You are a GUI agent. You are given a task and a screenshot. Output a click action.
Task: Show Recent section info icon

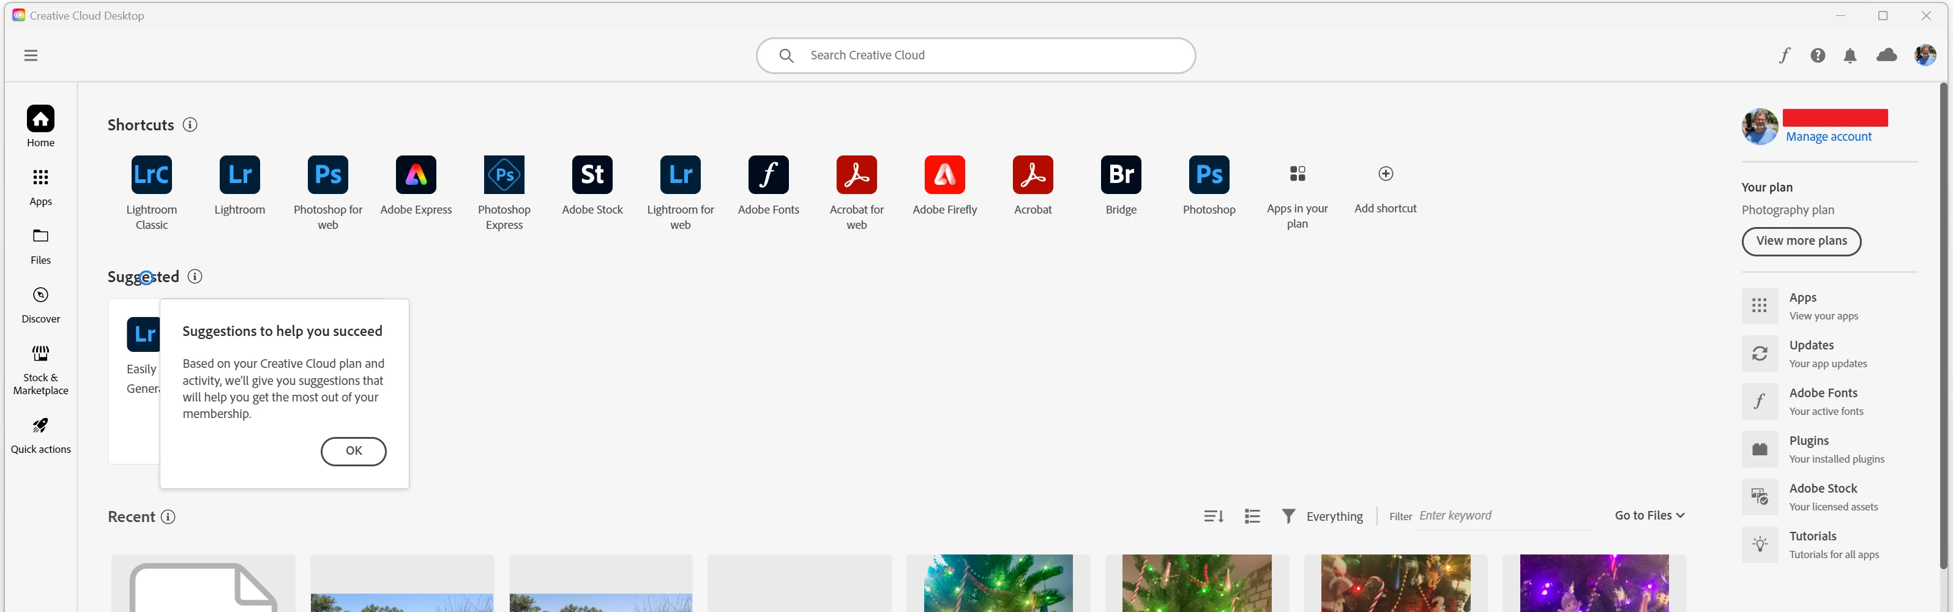[168, 517]
